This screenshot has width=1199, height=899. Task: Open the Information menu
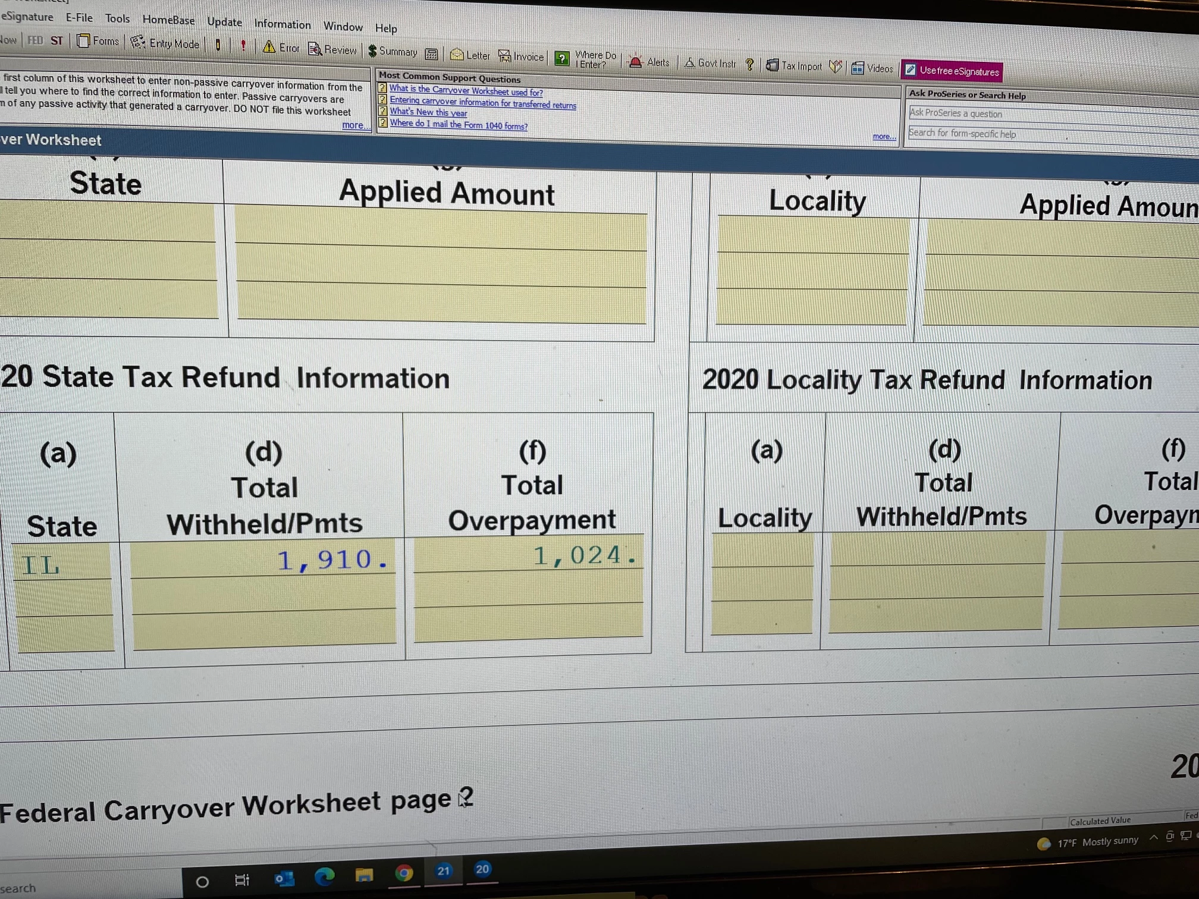[x=283, y=24]
